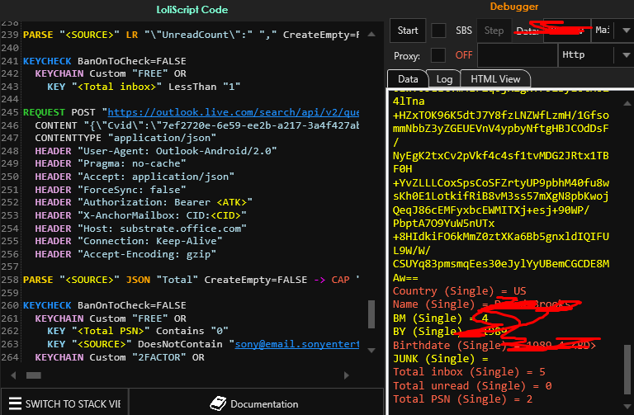Viewport: 634px width, 415px height.
Task: Click HEADER "Host: substrate.office.com" line
Action: pos(140,229)
